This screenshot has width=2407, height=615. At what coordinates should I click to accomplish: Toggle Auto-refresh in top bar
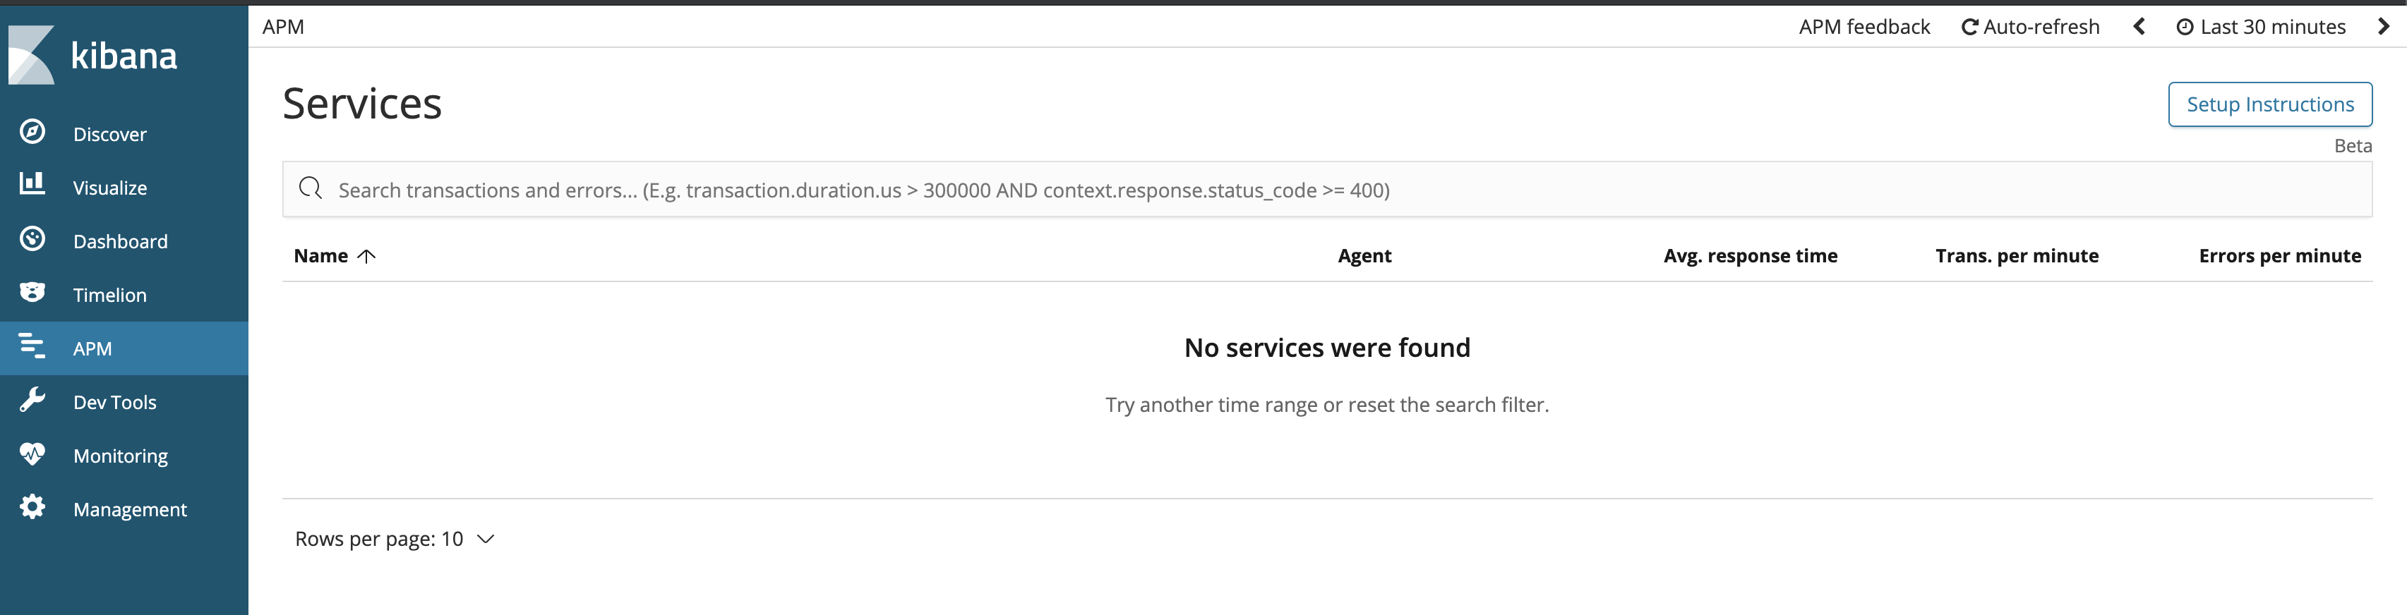tap(2029, 27)
